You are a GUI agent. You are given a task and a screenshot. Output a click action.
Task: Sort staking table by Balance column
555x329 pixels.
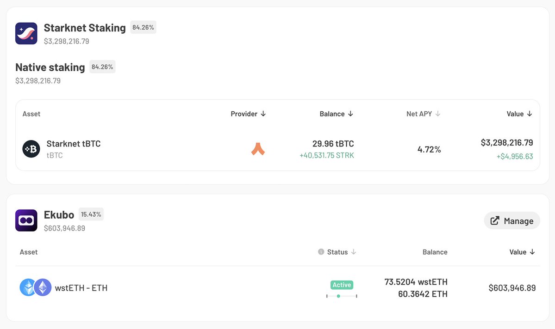pyautogui.click(x=336, y=114)
